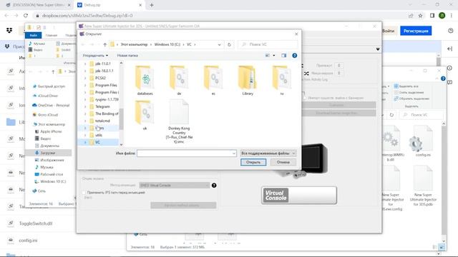Viewport: 458px width, 257px height.
Task: Click the file name input field
Action: pos(186,153)
